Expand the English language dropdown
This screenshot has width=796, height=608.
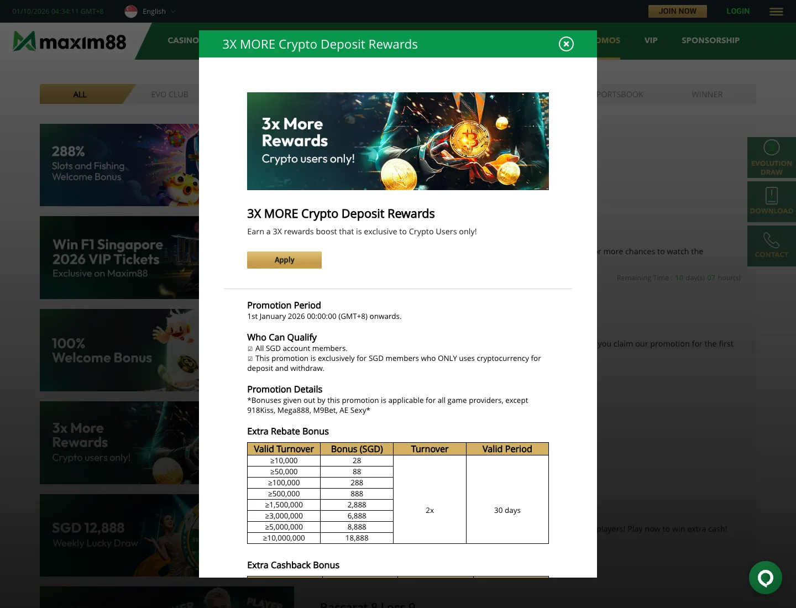point(159,11)
